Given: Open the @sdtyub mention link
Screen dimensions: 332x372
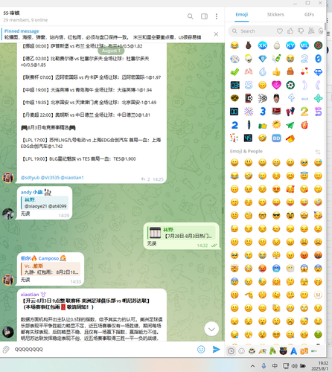Looking at the screenshot, I should point(30,178).
